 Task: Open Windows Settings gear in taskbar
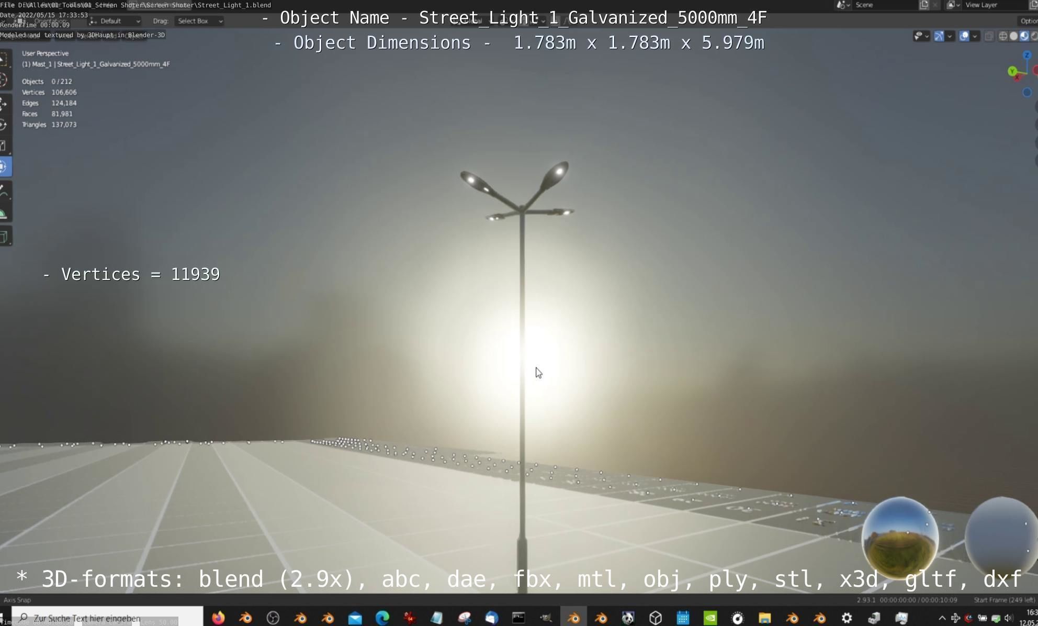(847, 618)
